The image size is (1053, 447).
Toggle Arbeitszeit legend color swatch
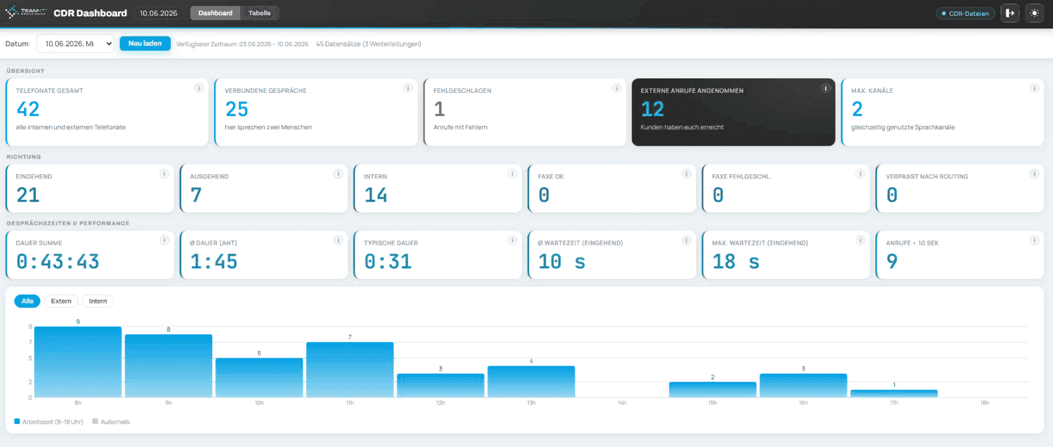click(17, 421)
